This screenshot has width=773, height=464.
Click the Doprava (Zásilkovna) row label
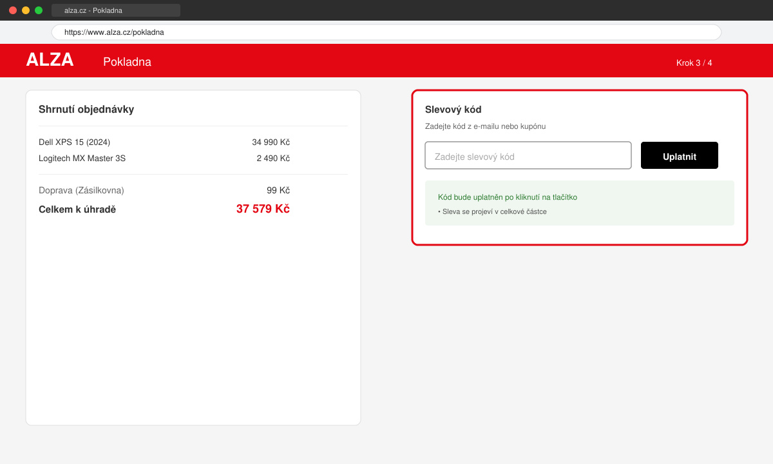81,190
